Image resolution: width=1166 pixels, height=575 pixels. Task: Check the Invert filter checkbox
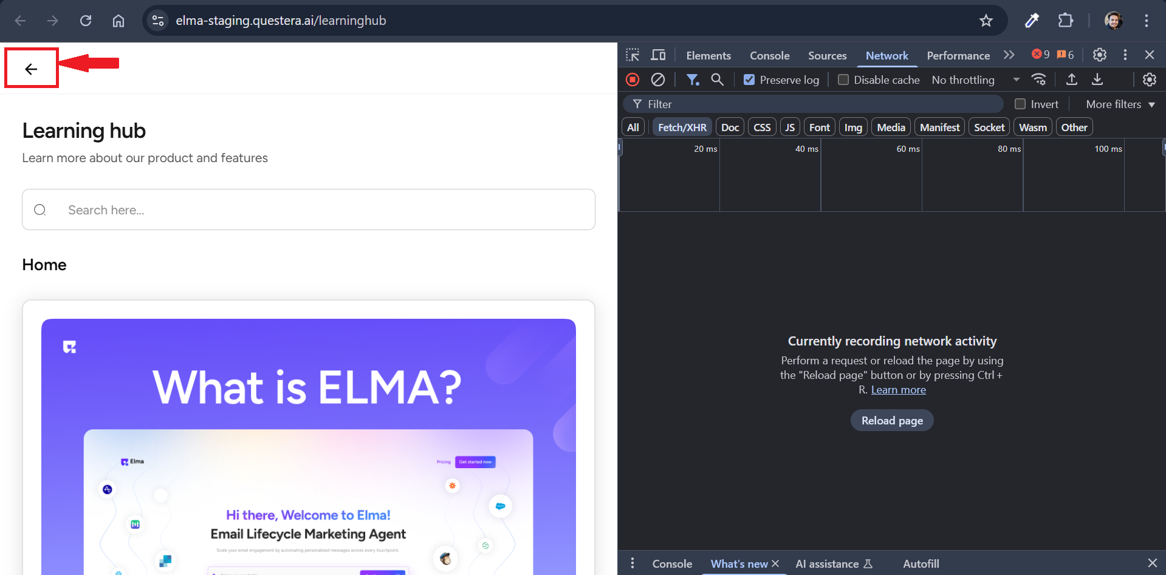tap(1020, 104)
